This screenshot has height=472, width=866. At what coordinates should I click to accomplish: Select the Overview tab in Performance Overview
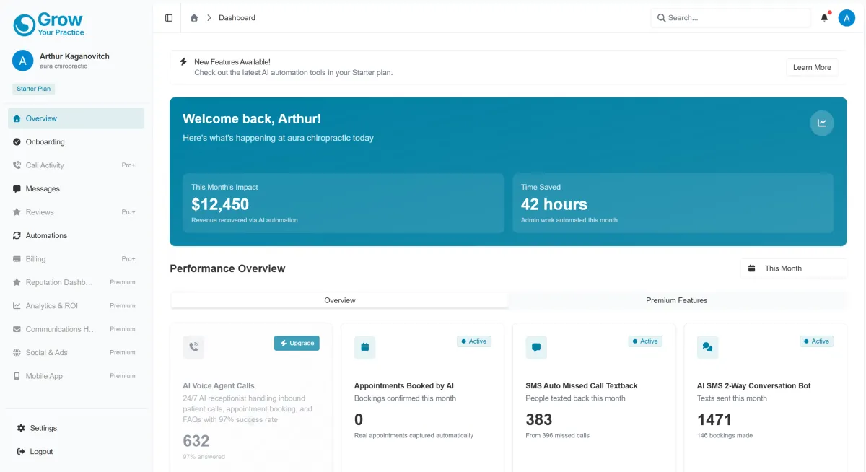pyautogui.click(x=340, y=300)
